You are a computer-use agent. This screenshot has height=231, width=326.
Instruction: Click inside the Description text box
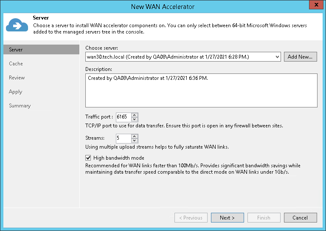[x=201, y=90]
